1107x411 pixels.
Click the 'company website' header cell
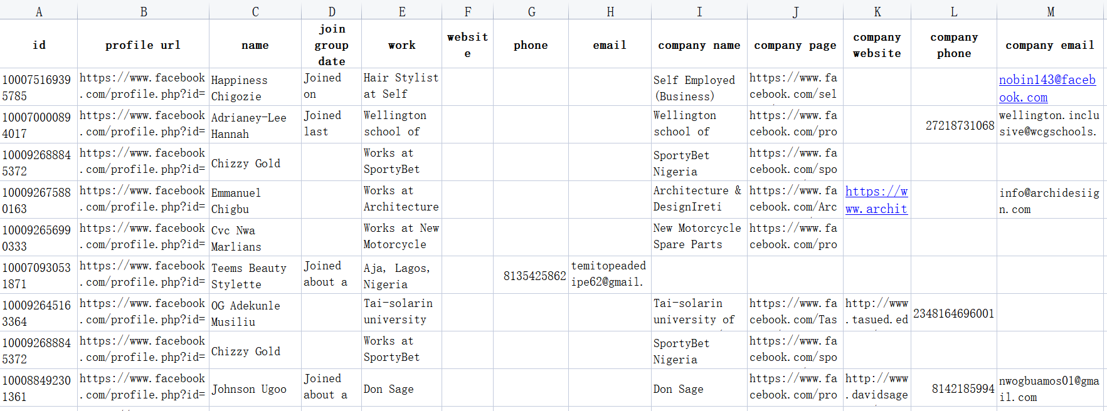coord(877,44)
